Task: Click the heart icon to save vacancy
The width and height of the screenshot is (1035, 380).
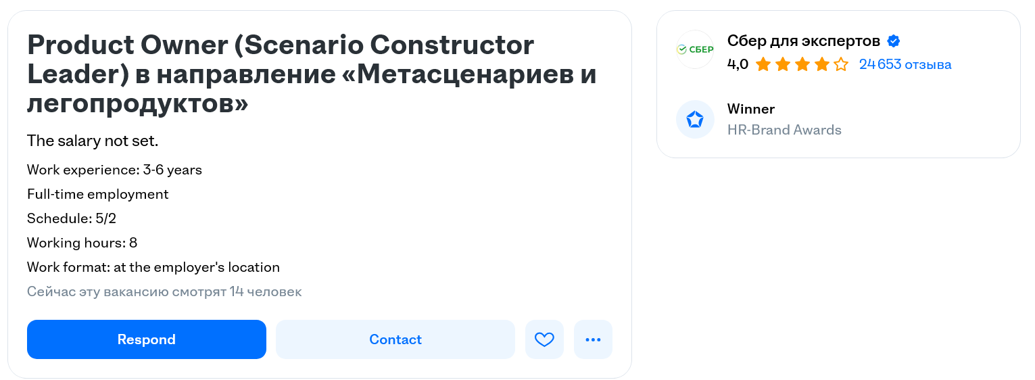Action: 544,339
